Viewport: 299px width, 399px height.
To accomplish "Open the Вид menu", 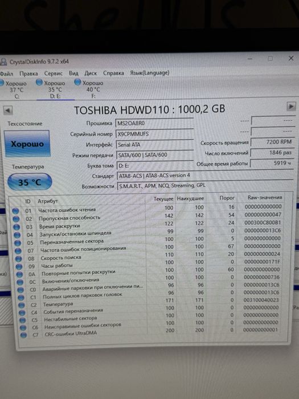I will [73, 74].
